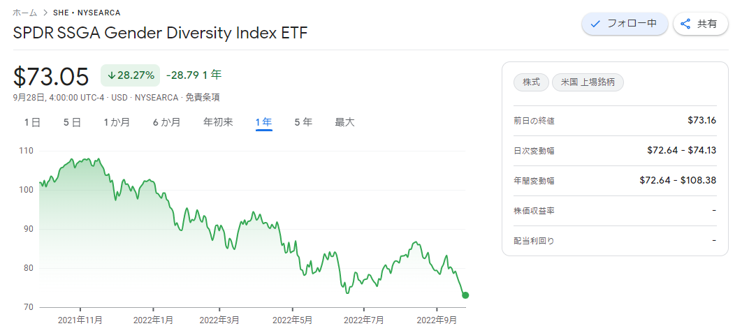The width and height of the screenshot is (742, 333).
Task: Select the active 1年 tab
Action: coord(263,123)
